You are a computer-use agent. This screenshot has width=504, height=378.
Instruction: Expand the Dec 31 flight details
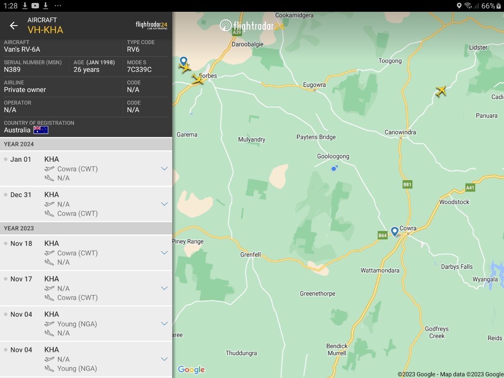point(164,204)
